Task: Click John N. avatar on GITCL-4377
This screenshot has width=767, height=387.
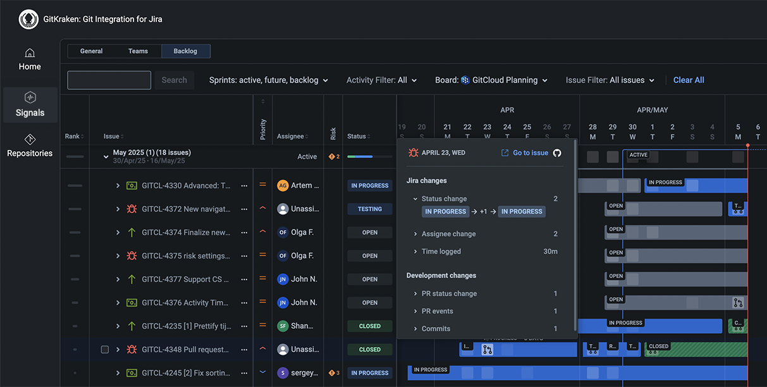Action: click(283, 279)
